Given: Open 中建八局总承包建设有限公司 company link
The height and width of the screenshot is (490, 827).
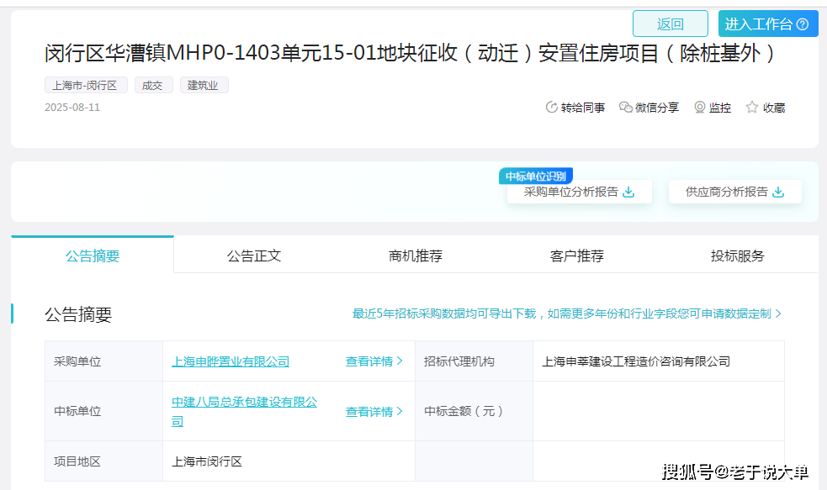Looking at the screenshot, I should 244,403.
